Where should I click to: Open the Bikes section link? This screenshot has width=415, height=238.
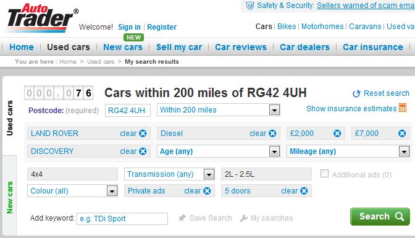pos(287,27)
